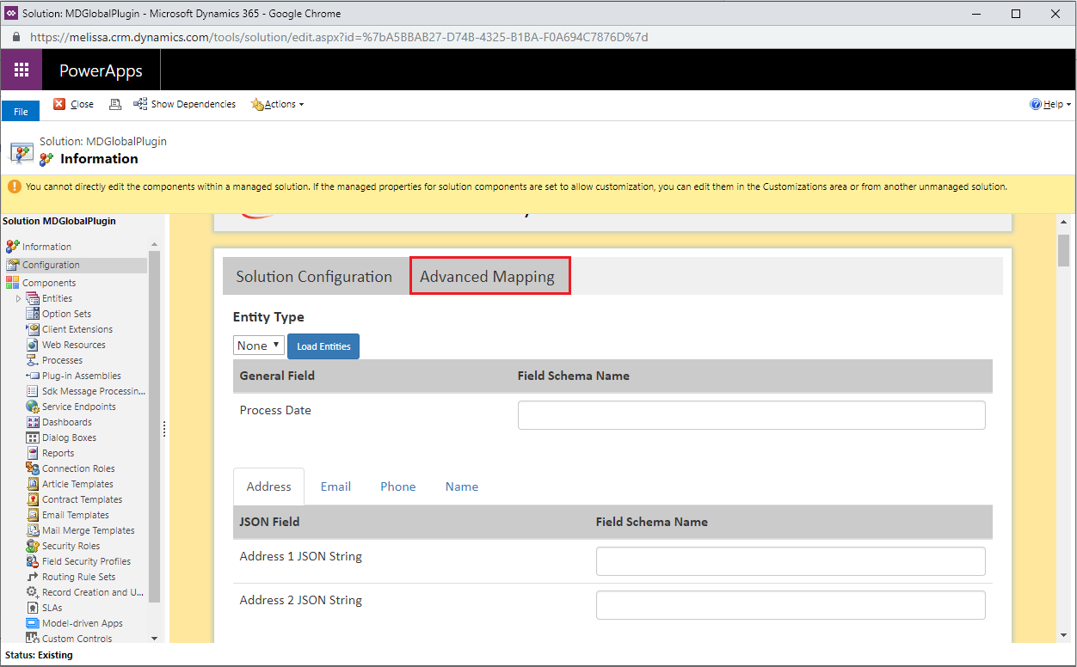Select the Address tab
This screenshot has height=667, width=1077.
[268, 486]
